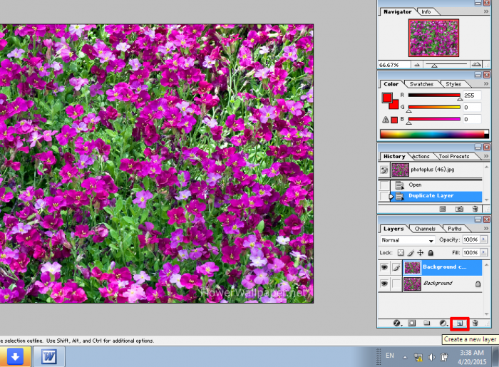Delete layer using the Layers trash icon
Viewport: 499px width, 367px height.
tap(475, 323)
